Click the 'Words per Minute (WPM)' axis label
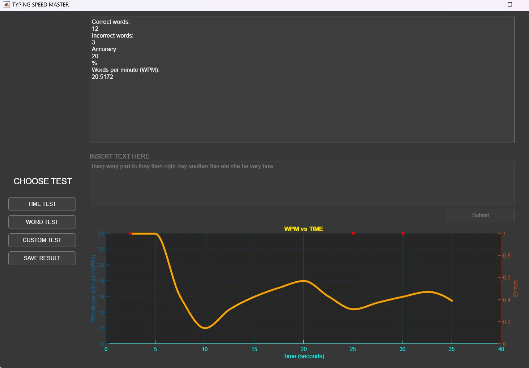This screenshot has width=529, height=368. coord(94,288)
